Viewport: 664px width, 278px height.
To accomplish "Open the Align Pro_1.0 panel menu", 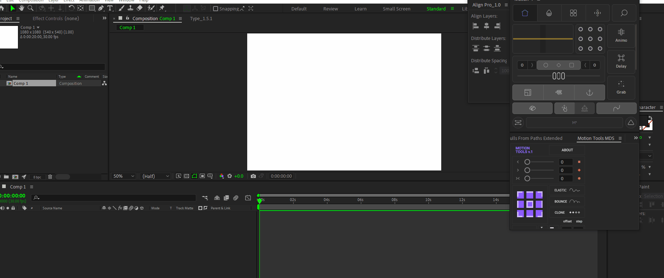I will click(x=506, y=5).
